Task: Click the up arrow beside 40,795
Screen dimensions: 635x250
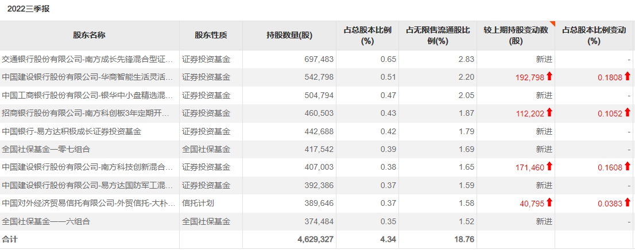Action: point(549,202)
